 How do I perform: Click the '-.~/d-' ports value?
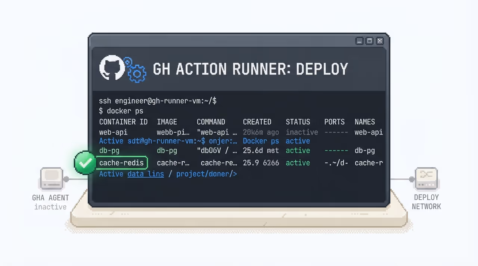coord(336,163)
